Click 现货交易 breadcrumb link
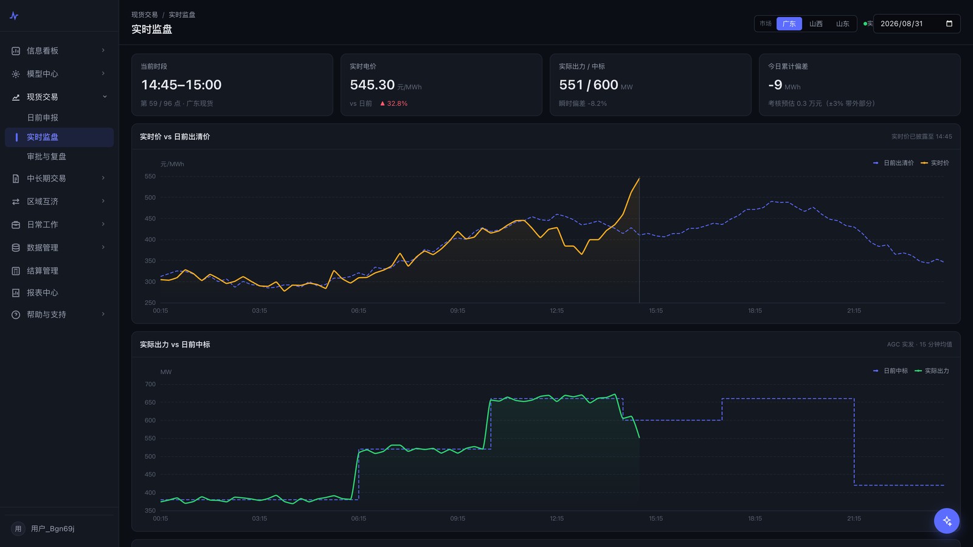 (145, 15)
